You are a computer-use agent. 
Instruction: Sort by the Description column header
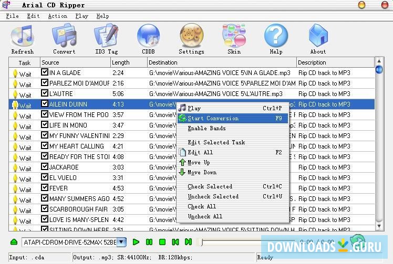coord(335,62)
